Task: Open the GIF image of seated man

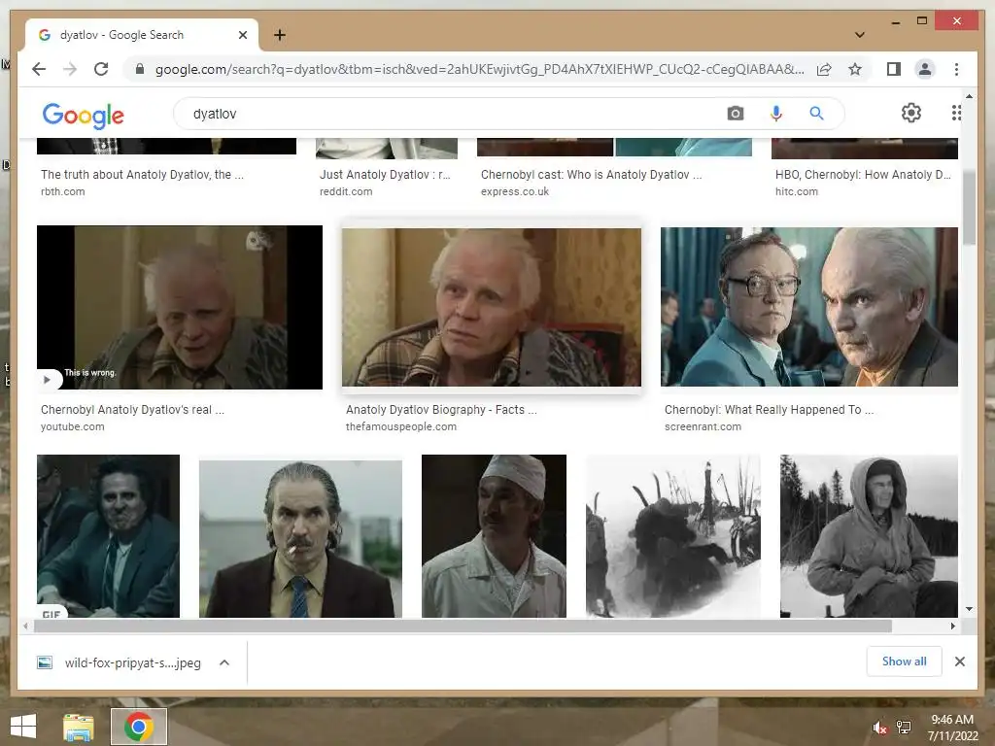Action: (108, 536)
